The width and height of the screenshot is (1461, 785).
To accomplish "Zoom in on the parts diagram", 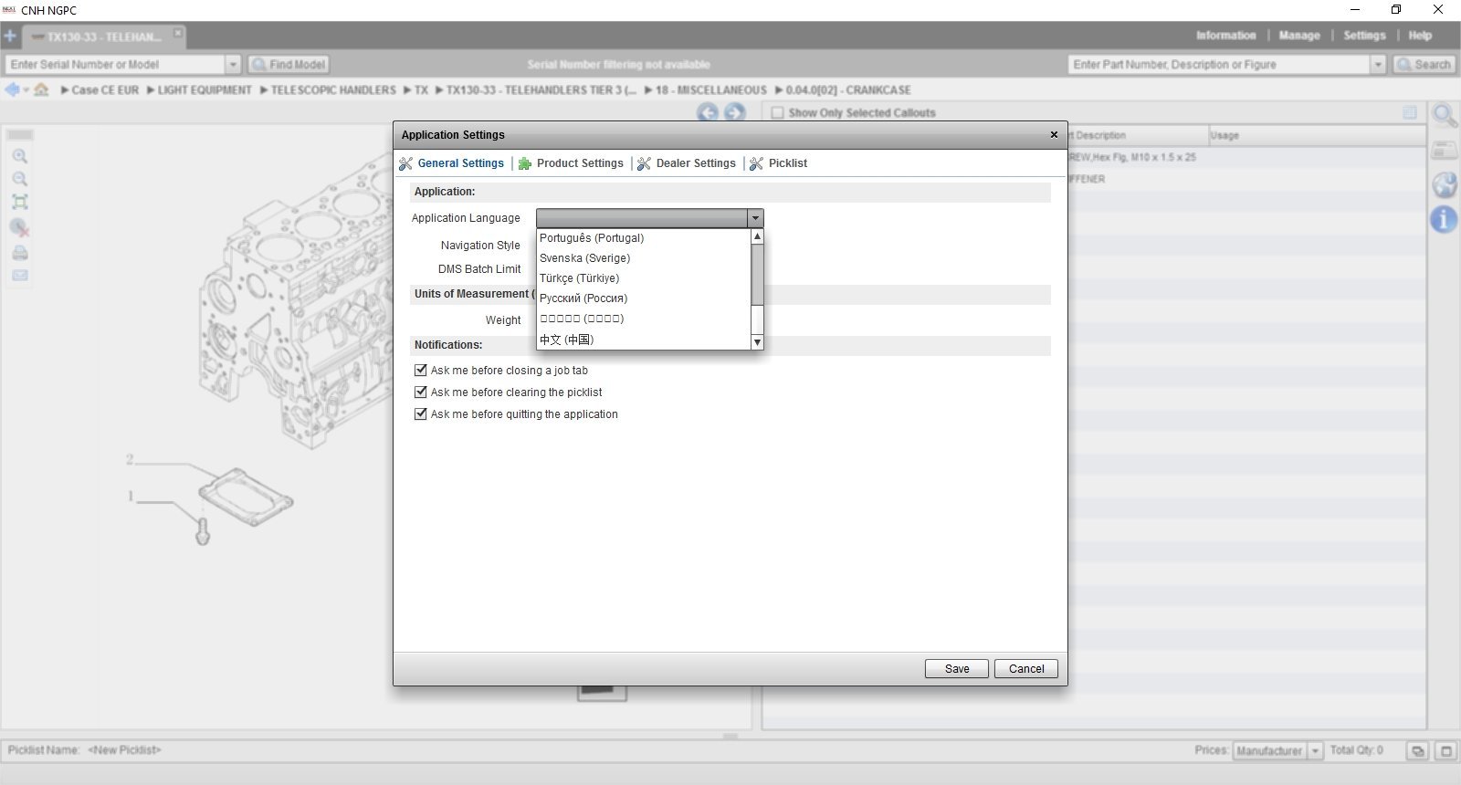I will tap(20, 156).
